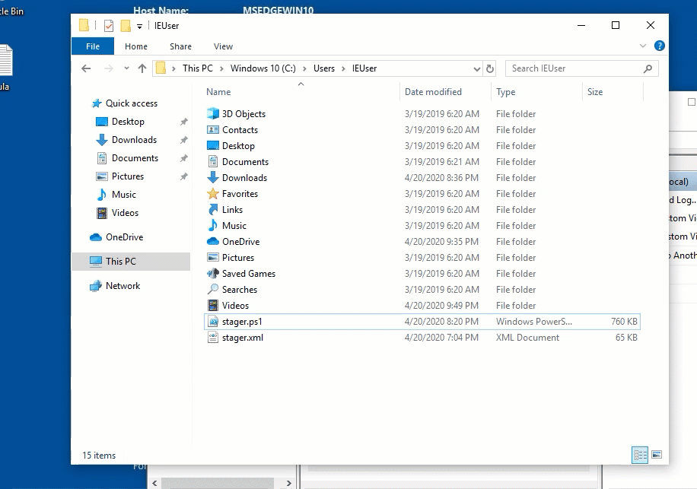
Task: Click This PC in the address breadcrumb
Action: (197, 68)
